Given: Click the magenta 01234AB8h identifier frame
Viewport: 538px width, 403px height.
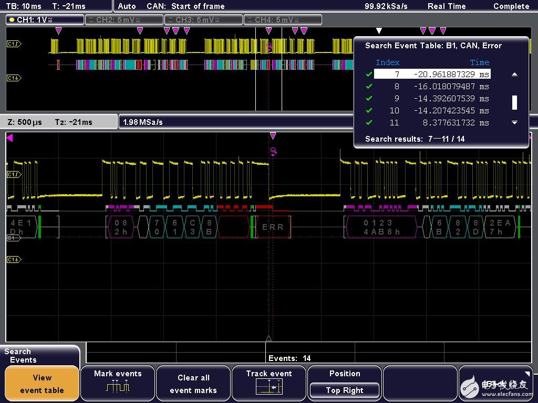Looking at the screenshot, I should point(381,227).
